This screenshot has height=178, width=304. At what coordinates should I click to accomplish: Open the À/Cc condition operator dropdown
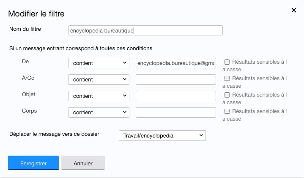(x=99, y=79)
